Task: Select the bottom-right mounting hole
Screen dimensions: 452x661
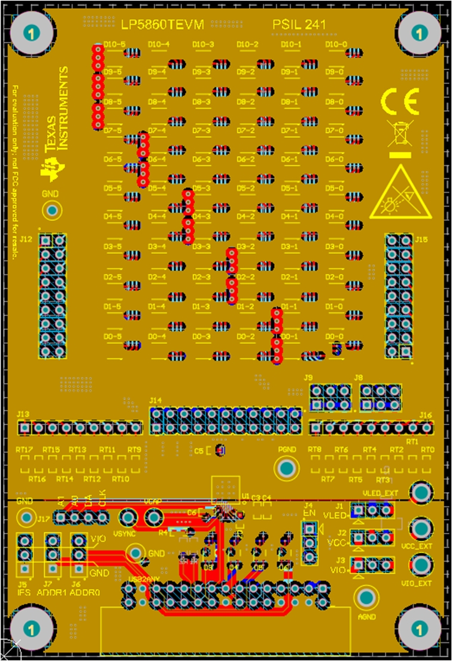Action: (x=420, y=629)
